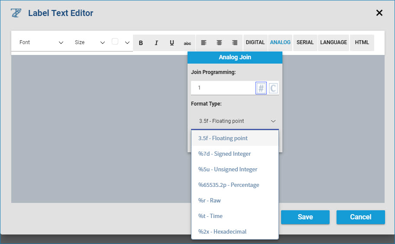The image size is (395, 244).
Task: Choose %2x - Hexadecimal option
Action: point(235,232)
